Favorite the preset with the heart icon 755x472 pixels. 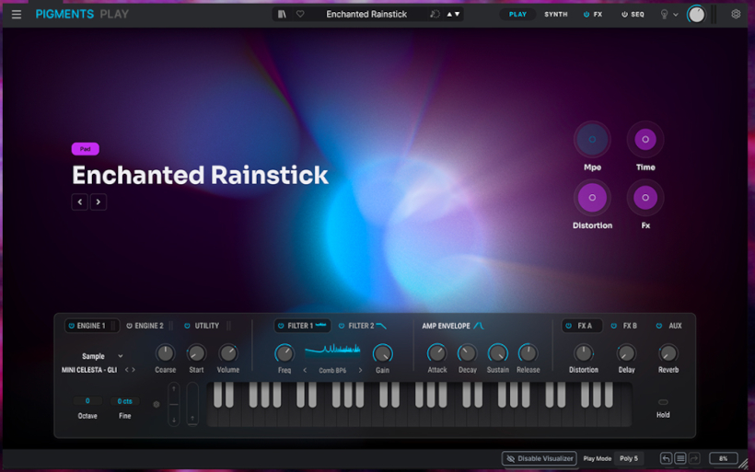[300, 15]
